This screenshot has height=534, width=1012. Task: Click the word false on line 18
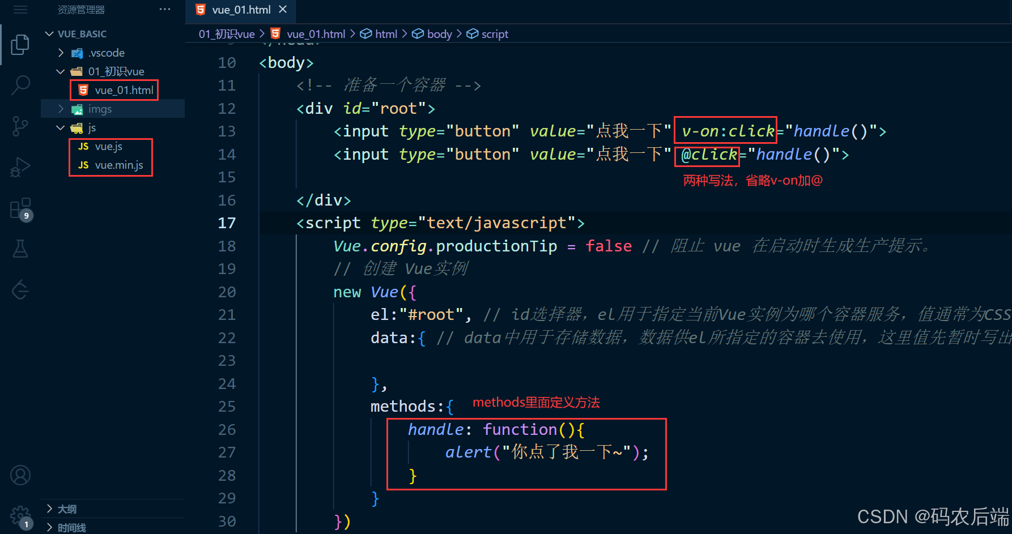pos(609,246)
